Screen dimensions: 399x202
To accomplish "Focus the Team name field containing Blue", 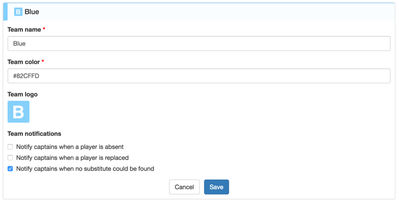I will [199, 43].
